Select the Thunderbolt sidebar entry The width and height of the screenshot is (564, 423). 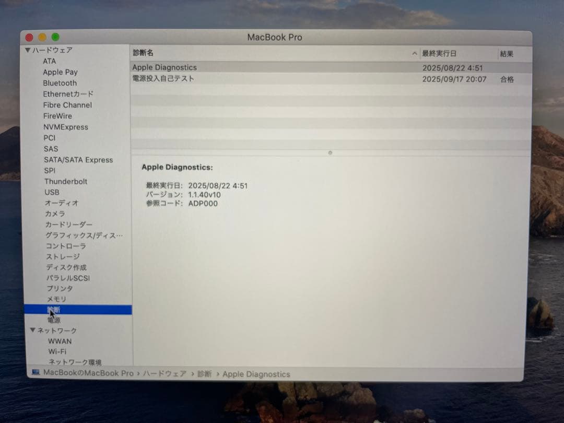point(66,181)
